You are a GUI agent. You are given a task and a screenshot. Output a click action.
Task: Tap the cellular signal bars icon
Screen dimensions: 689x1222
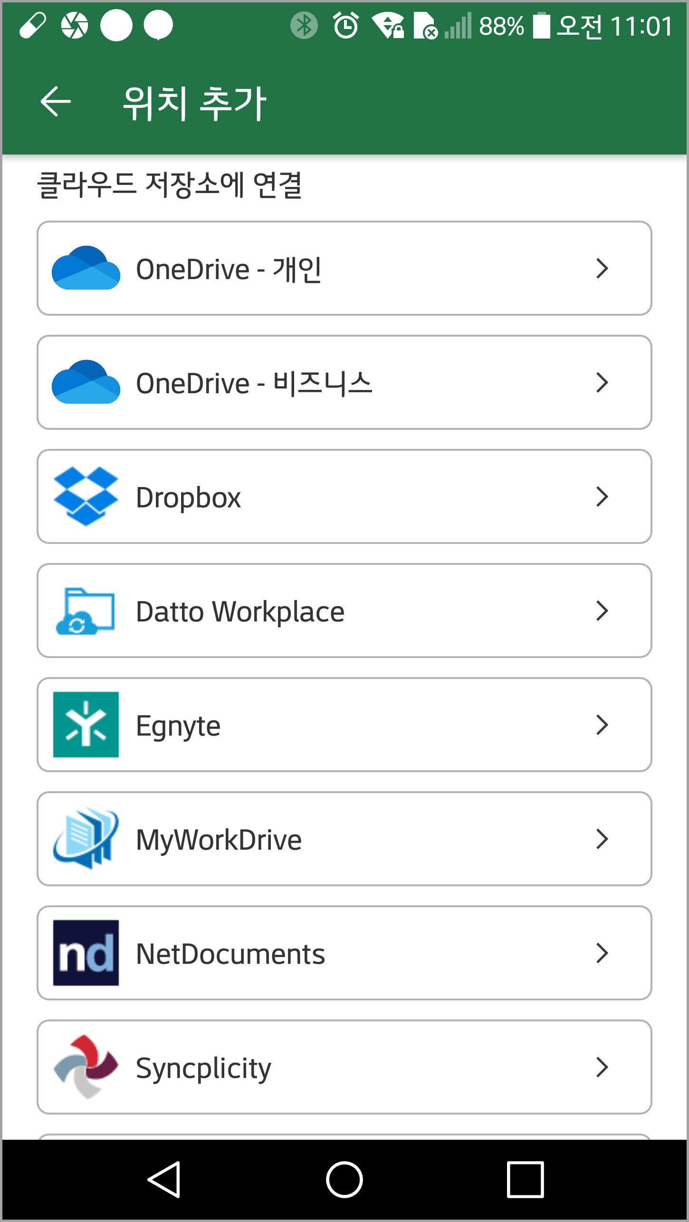pyautogui.click(x=458, y=25)
